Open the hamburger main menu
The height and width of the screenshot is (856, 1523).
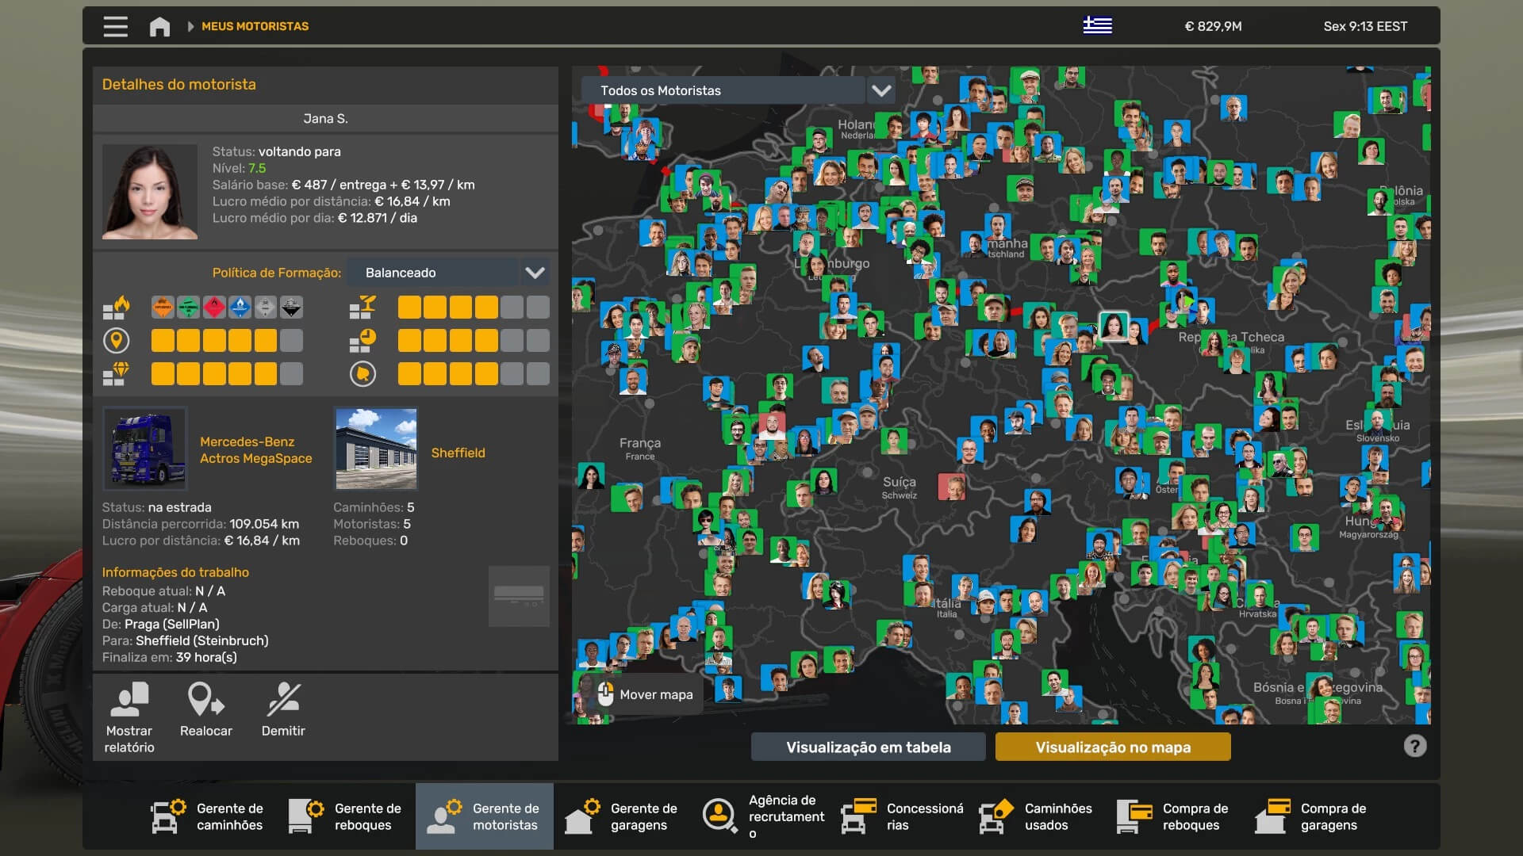pos(115,26)
